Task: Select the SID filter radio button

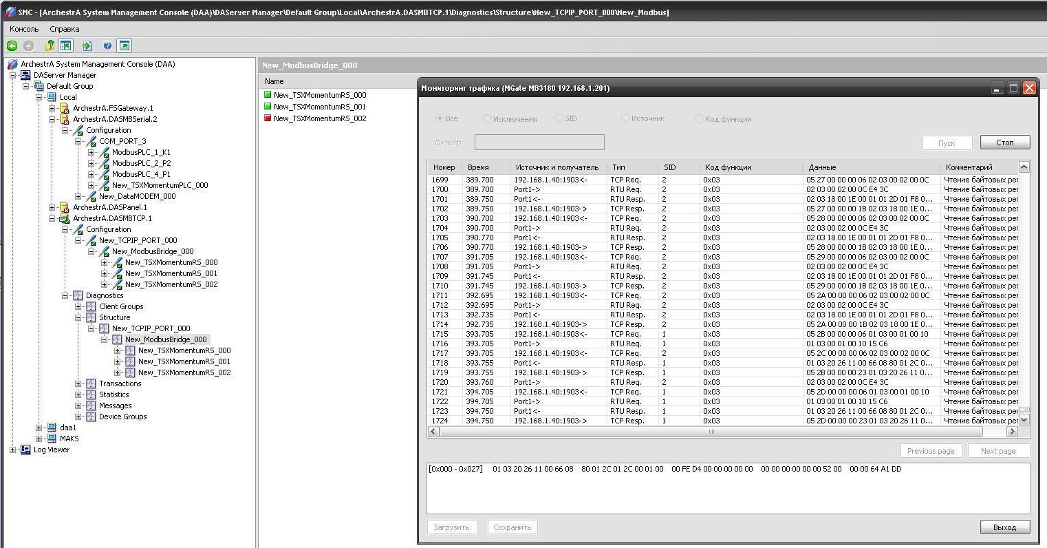Action: point(559,118)
